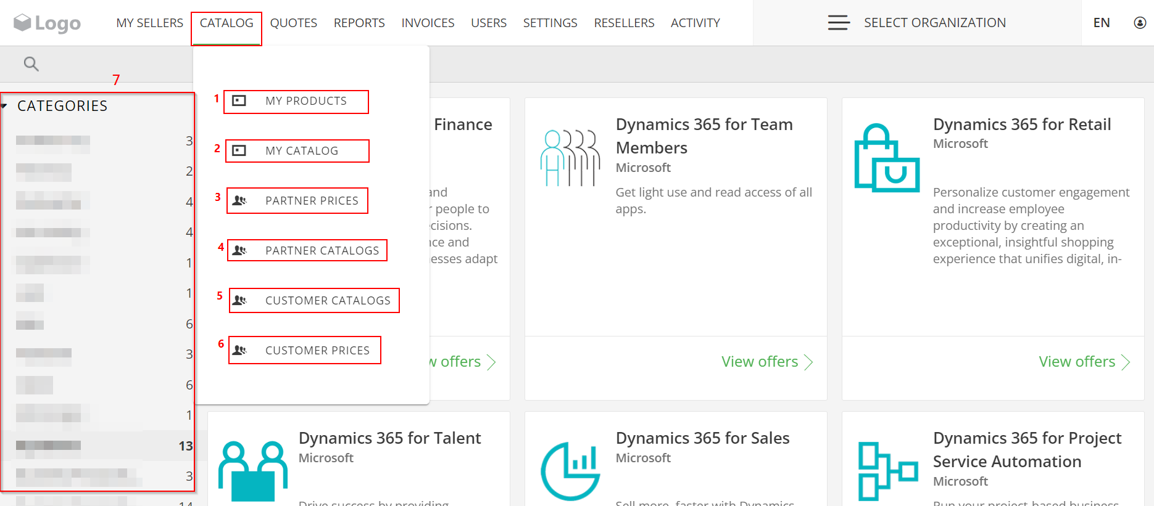Click the Partner Catalogs people icon
Viewport: 1154px width, 506px height.
coord(240,250)
